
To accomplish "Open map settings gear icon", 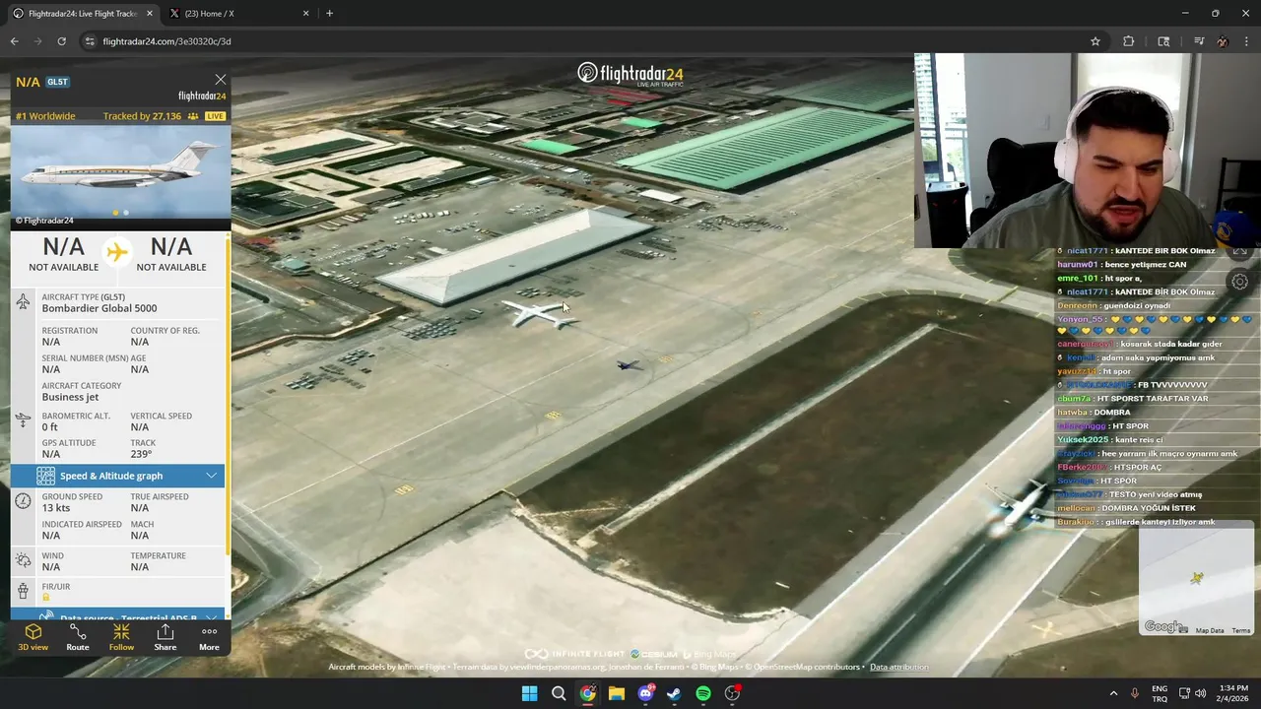I will (x=1239, y=282).
